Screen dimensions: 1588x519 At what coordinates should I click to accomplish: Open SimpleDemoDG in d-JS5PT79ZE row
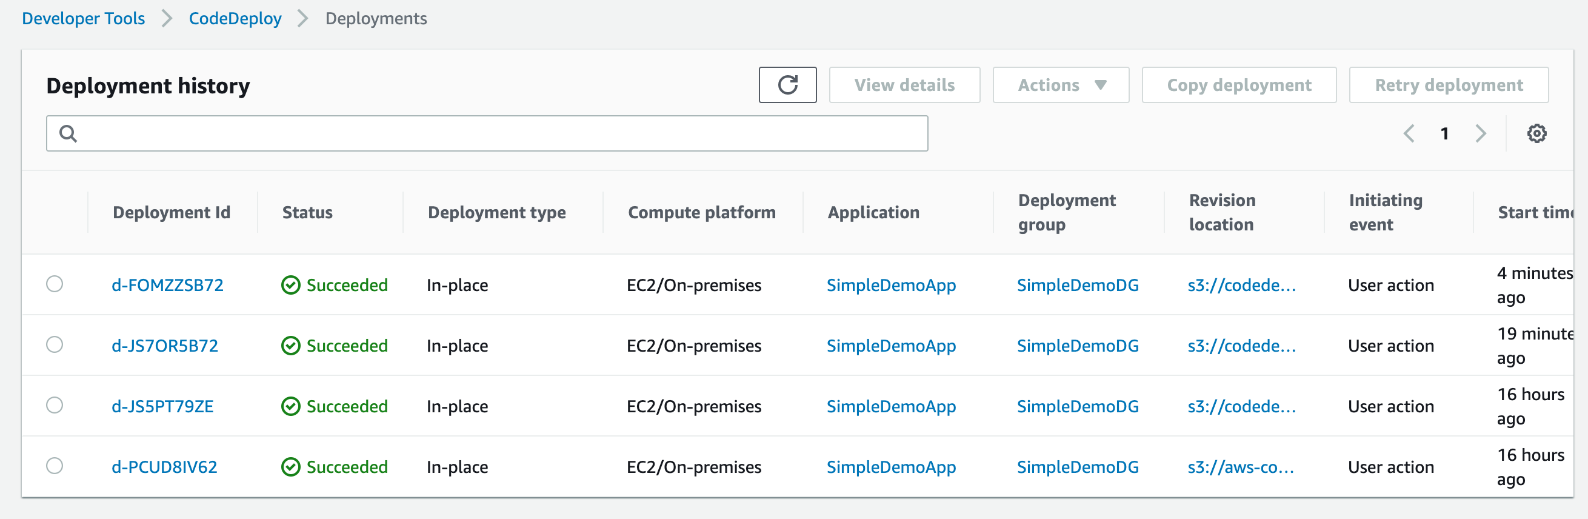[1078, 406]
